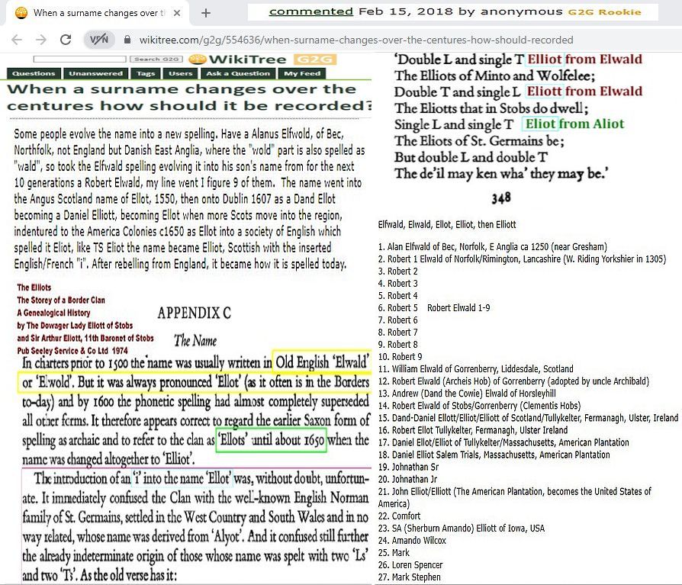Open the Unanswered menu item
The width and height of the screenshot is (682, 585).
point(95,73)
